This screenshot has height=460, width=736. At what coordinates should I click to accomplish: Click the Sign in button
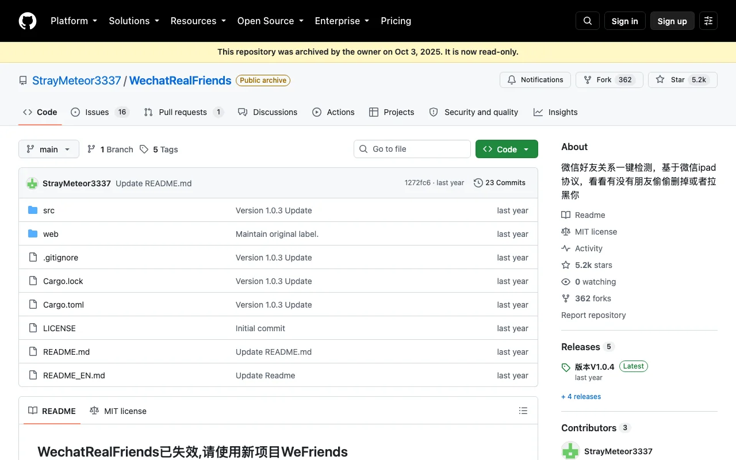[x=625, y=21]
